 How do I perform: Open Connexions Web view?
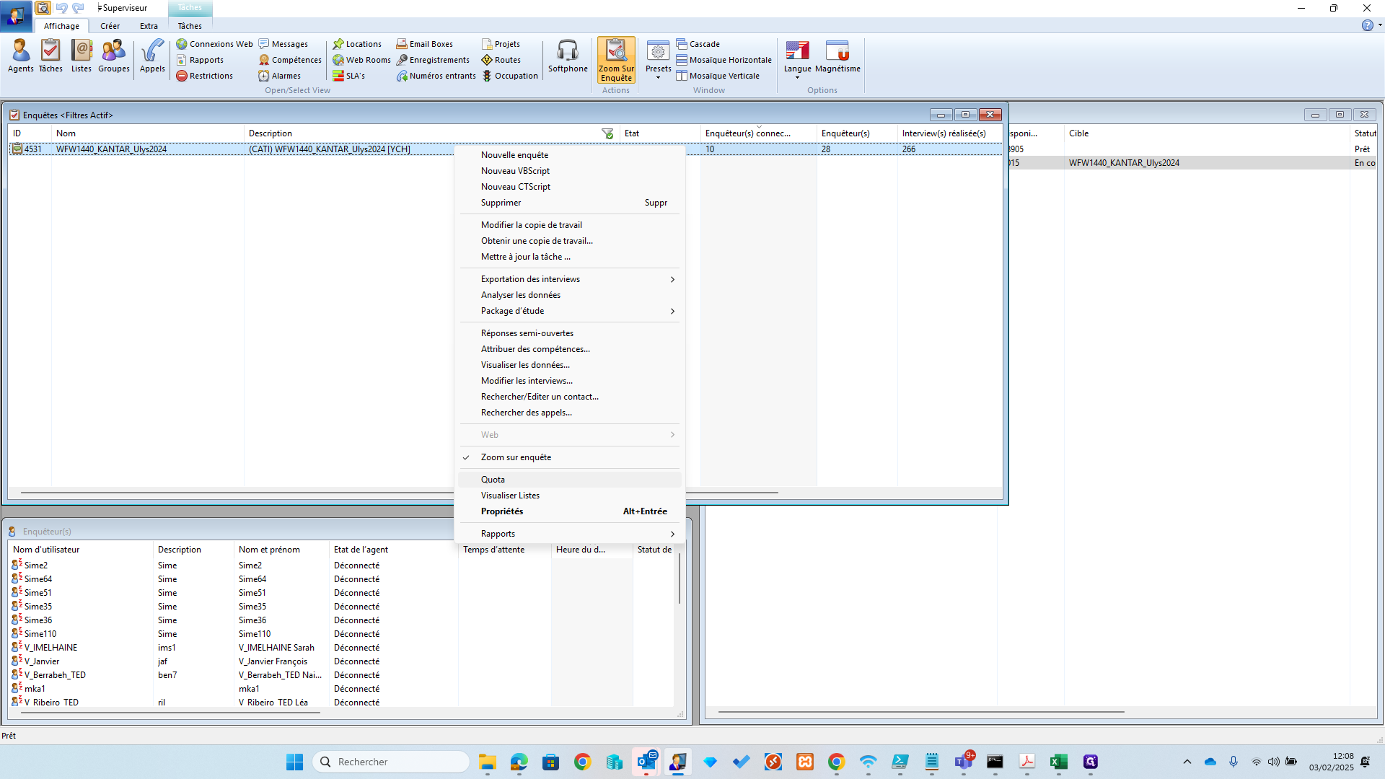(x=215, y=44)
